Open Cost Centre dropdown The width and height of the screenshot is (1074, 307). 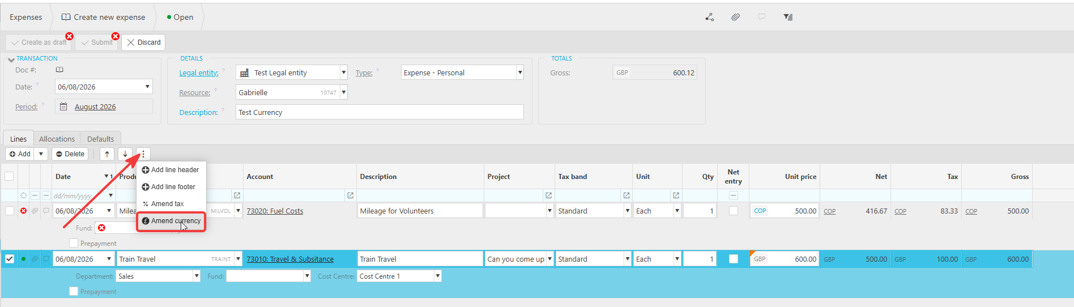[x=437, y=276]
